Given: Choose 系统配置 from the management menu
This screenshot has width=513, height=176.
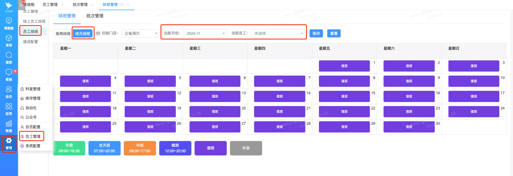Looking at the screenshot, I should click(33, 146).
